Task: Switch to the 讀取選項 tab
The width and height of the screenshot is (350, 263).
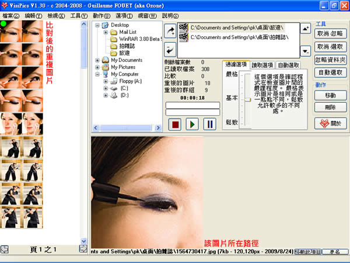Action: (x=262, y=65)
